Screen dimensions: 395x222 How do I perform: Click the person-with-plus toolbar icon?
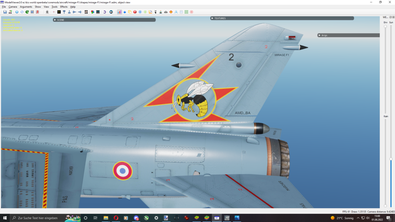point(10,12)
